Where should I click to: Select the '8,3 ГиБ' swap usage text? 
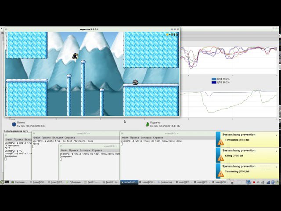[x=154, y=126]
